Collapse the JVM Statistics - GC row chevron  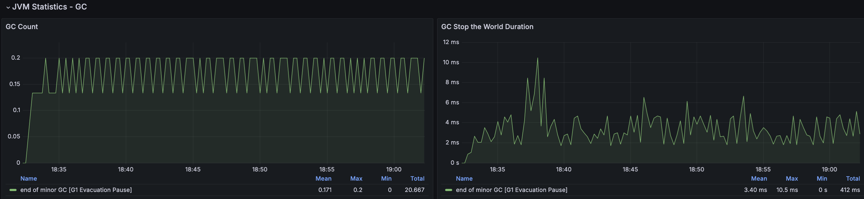(8, 7)
